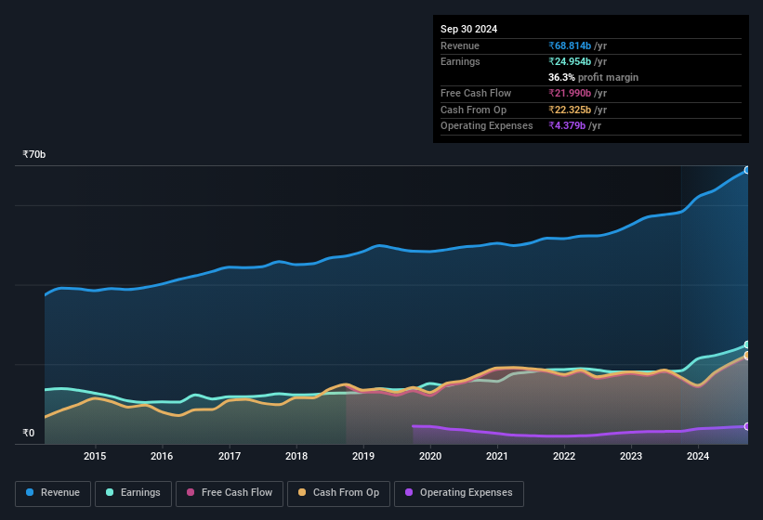Click the ₹0 y-axis label
Screen dimensions: 763x520
[x=29, y=433]
